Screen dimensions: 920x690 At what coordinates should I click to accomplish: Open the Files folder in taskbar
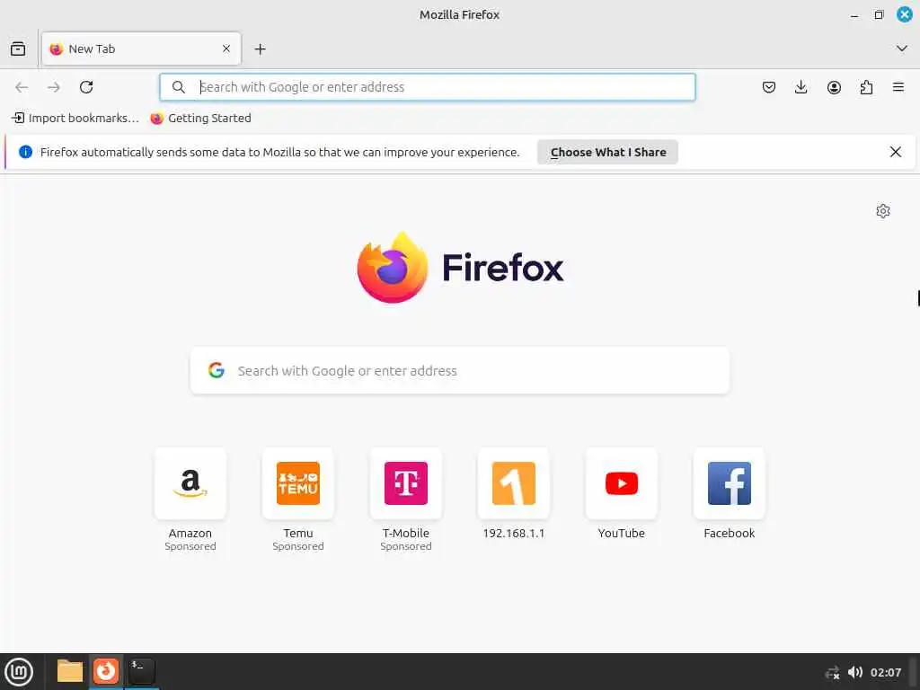coord(70,671)
